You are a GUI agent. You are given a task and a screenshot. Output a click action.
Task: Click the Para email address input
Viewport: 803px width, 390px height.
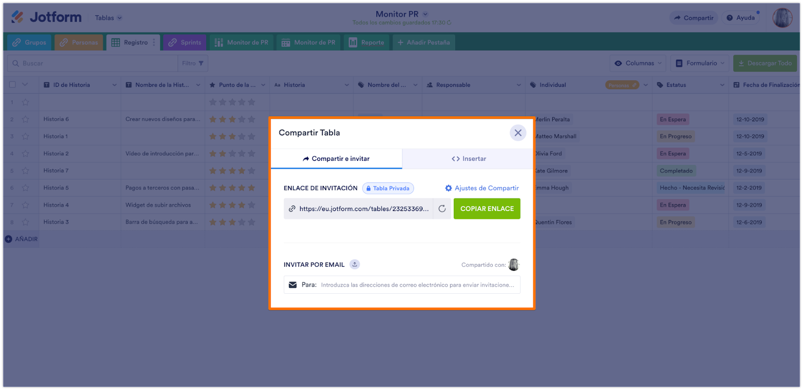[x=402, y=285]
